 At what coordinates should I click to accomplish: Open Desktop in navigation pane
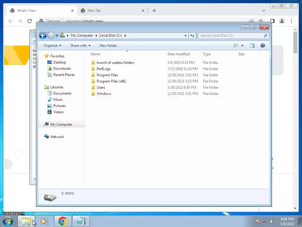[x=60, y=62]
